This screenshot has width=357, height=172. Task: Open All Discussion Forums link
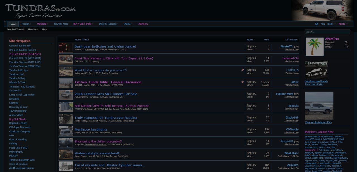click(x=22, y=168)
